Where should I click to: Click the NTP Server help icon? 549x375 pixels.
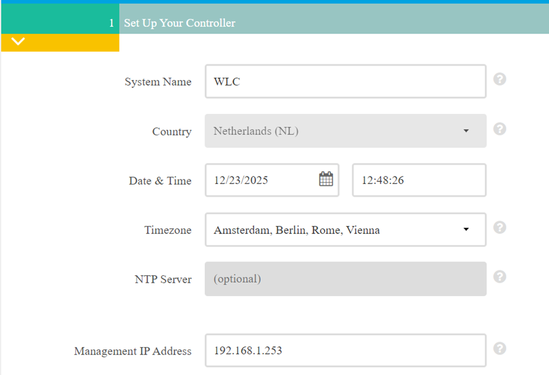[x=500, y=277]
